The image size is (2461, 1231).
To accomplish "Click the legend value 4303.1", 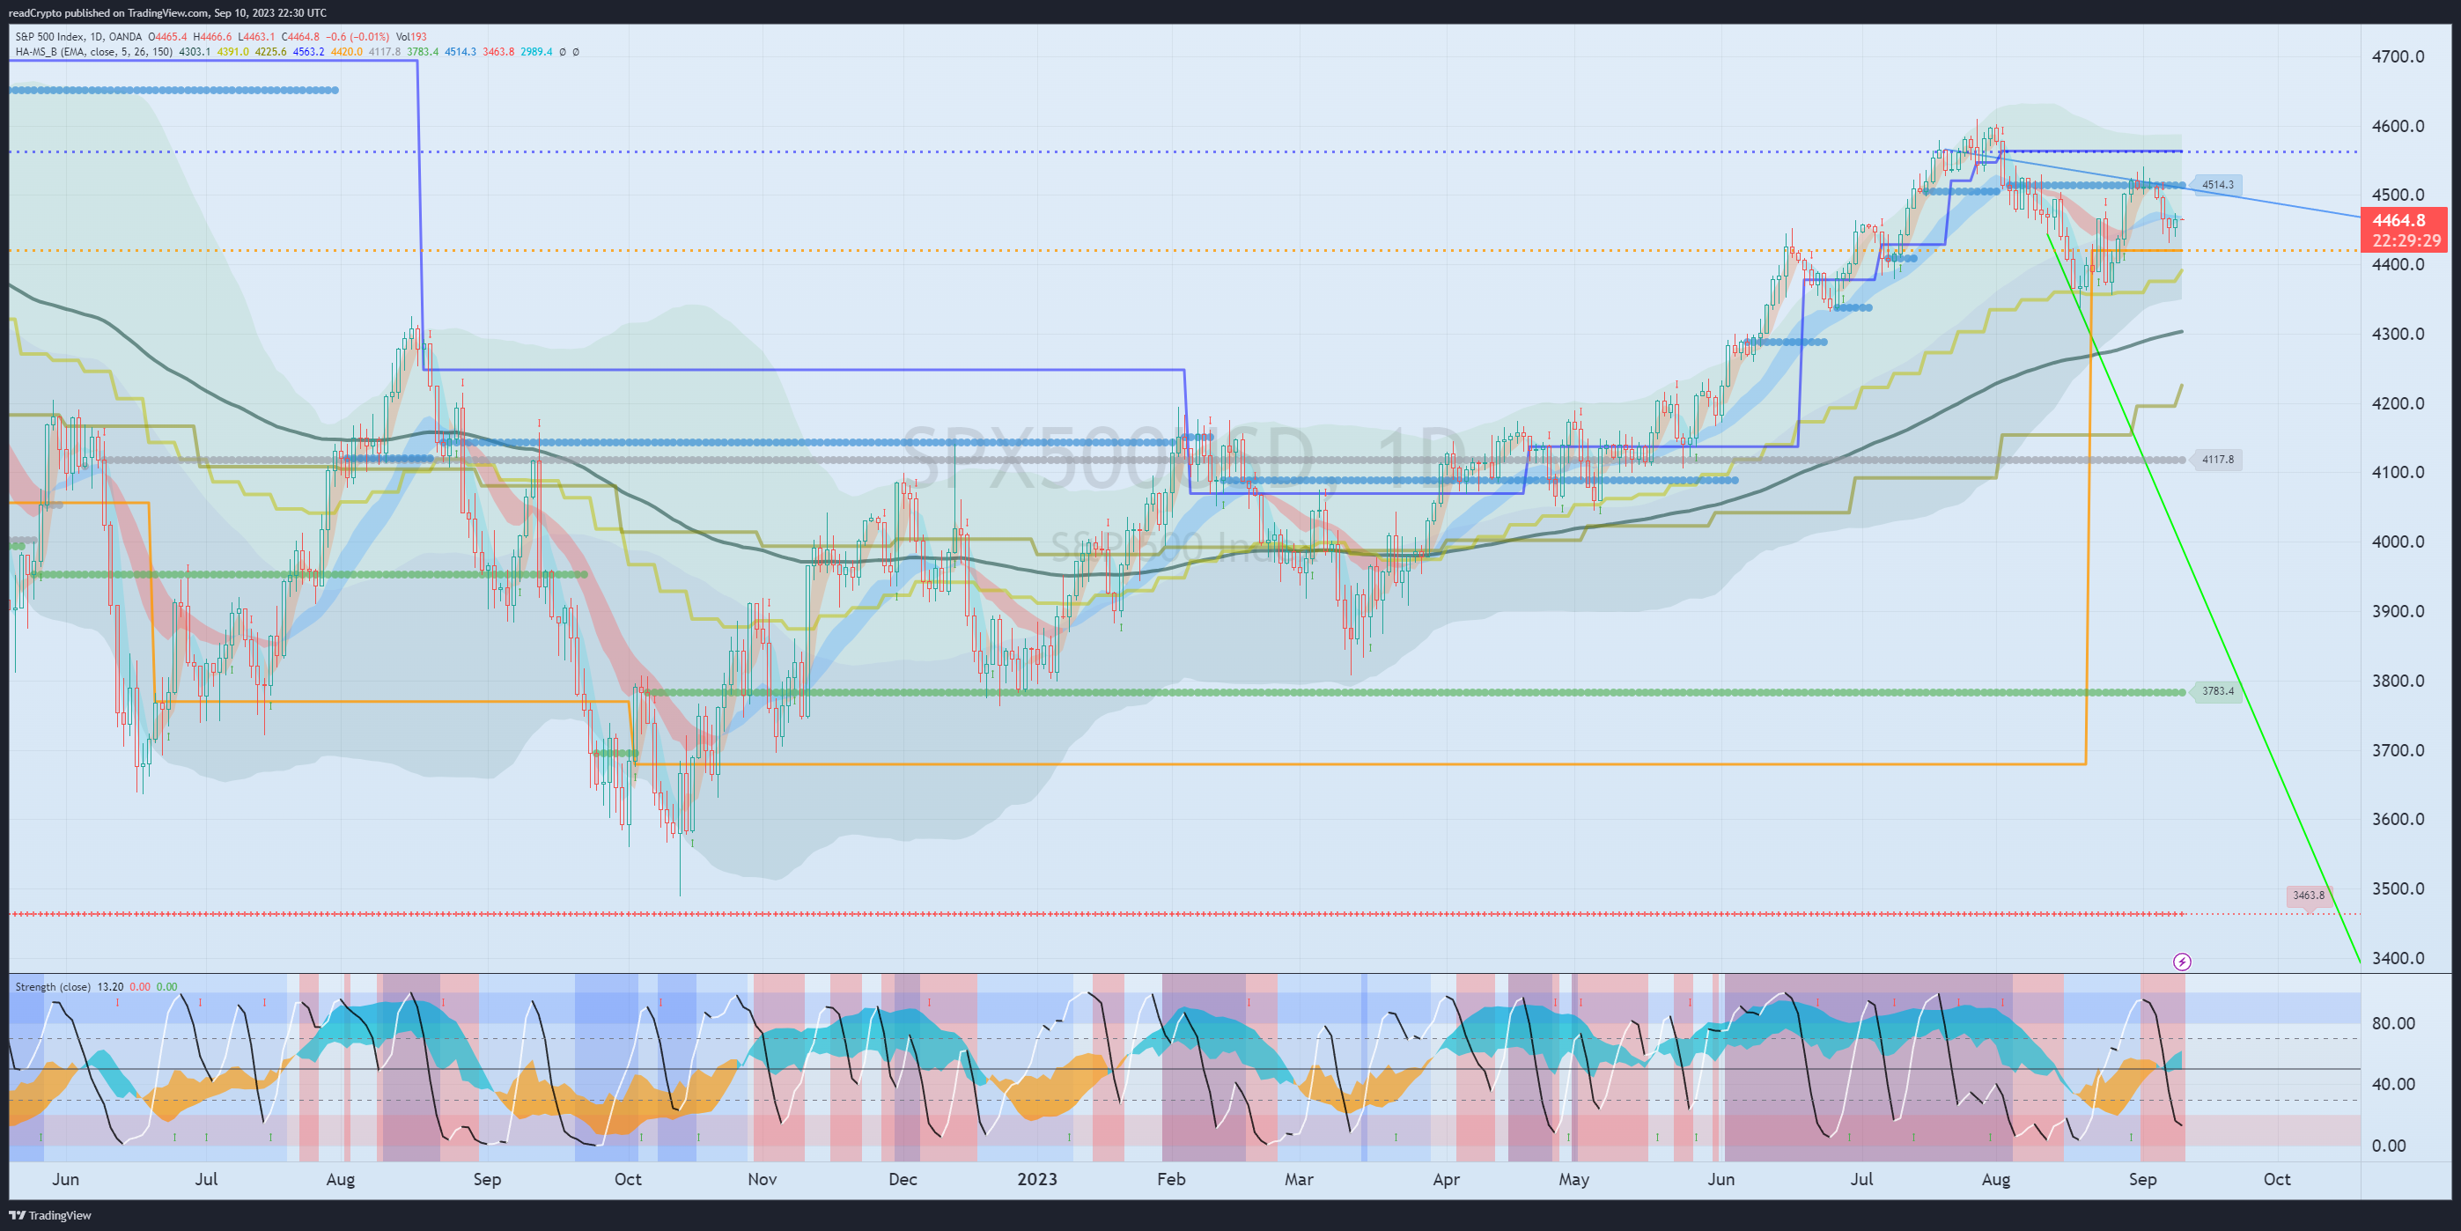I will (195, 52).
